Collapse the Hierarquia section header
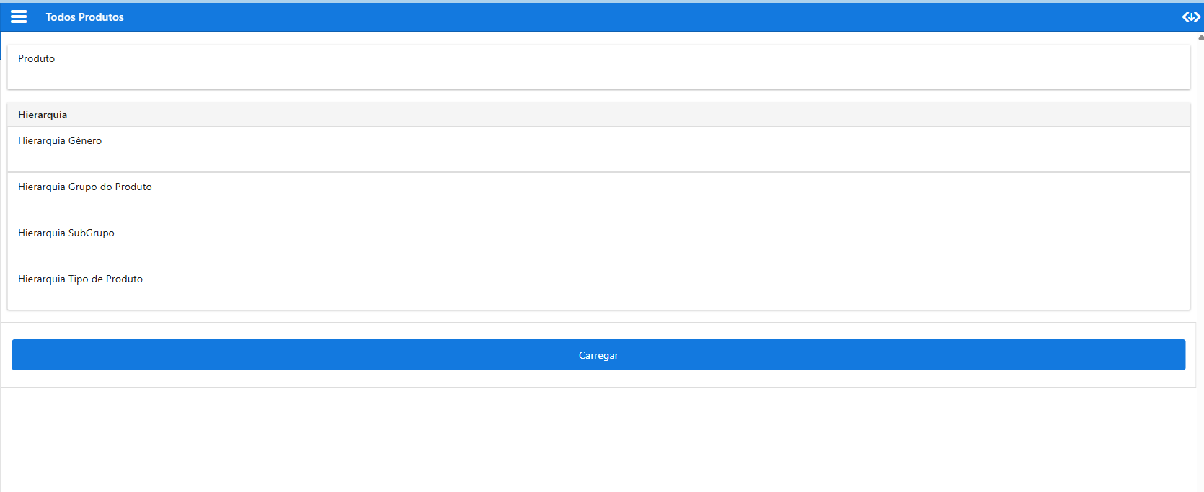The image size is (1204, 492). pyautogui.click(x=598, y=115)
